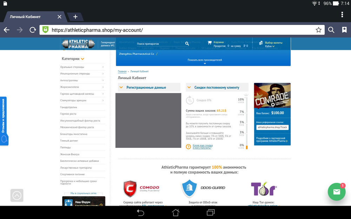
Task: Expand Показать всех производителей list
Action: tap(205, 60)
